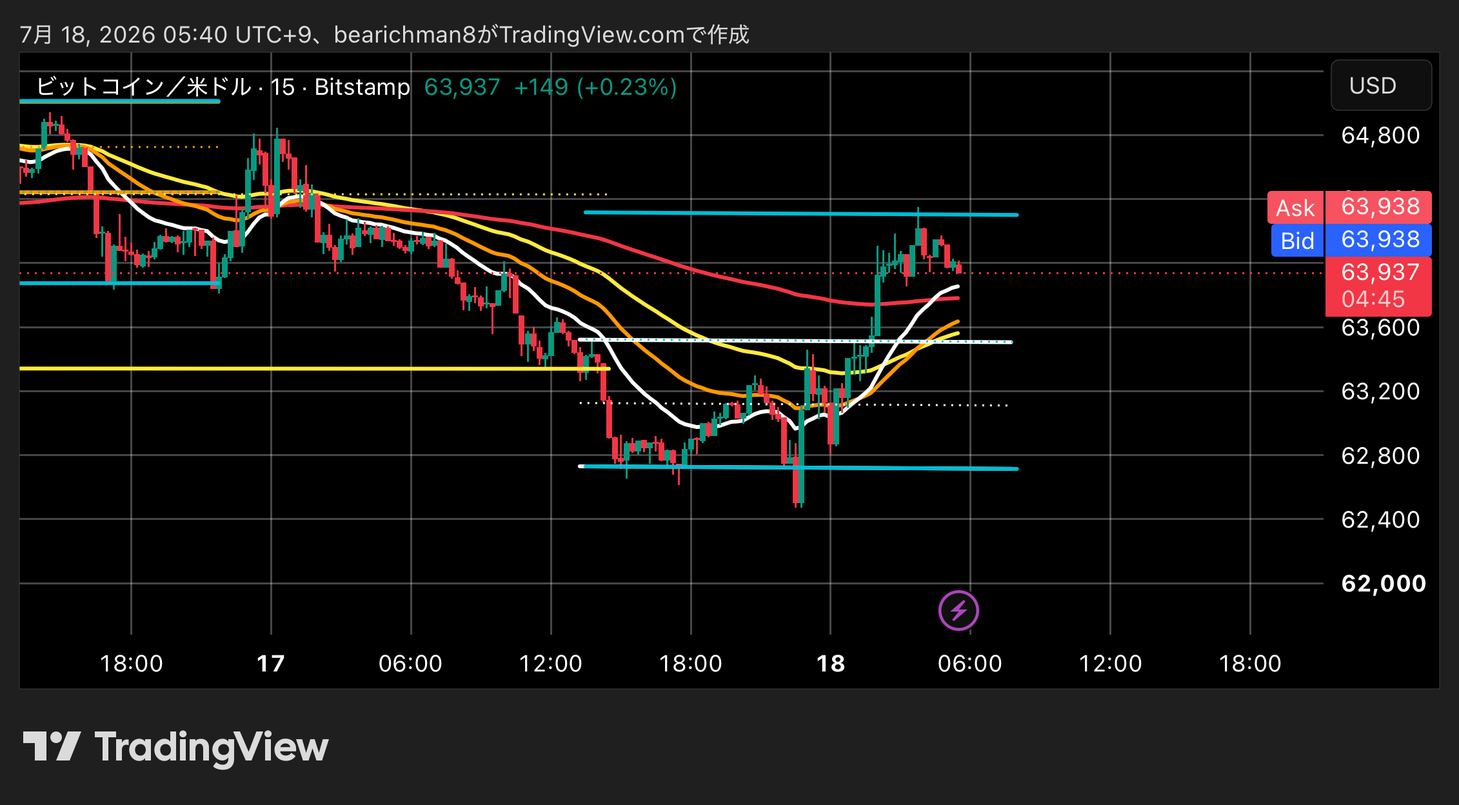Click the 64,800 price axis label
The height and width of the screenshot is (805, 1459).
tap(1380, 135)
